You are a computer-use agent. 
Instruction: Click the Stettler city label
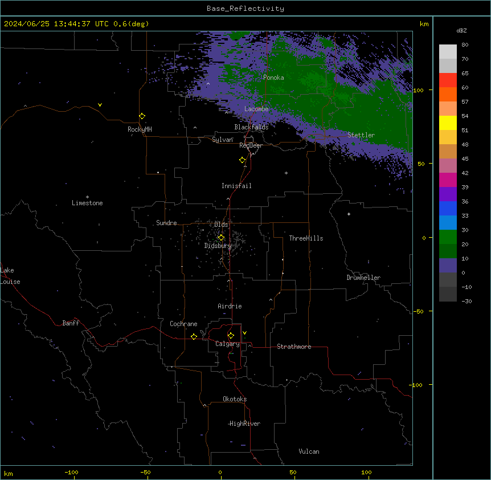tap(361, 135)
